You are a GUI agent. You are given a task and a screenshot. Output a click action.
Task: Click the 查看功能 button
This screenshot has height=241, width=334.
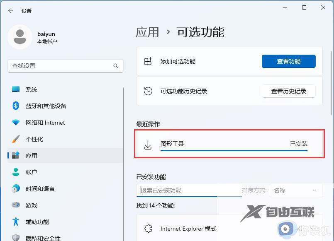[x=288, y=61]
